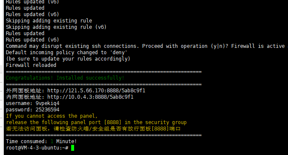This screenshot has width=288, height=155.
Task: Open the internal panel URL 10.0.4.3
Action: [x=90, y=97]
